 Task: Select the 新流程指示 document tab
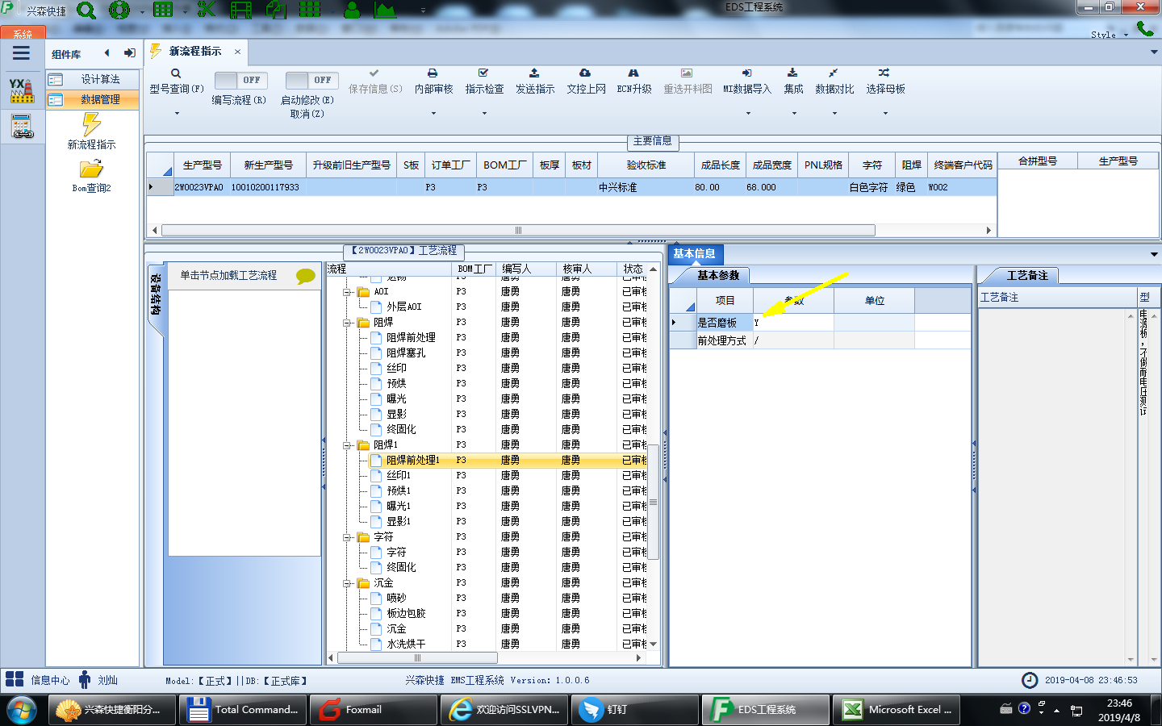pyautogui.click(x=195, y=52)
